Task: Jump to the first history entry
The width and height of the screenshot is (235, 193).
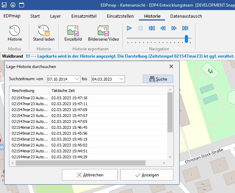Action: pos(151,28)
